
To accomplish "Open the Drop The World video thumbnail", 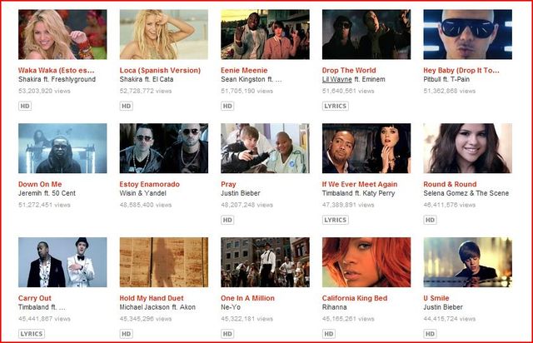I will click(366, 34).
